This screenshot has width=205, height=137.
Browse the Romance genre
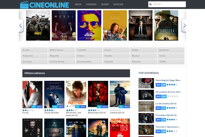143,62
